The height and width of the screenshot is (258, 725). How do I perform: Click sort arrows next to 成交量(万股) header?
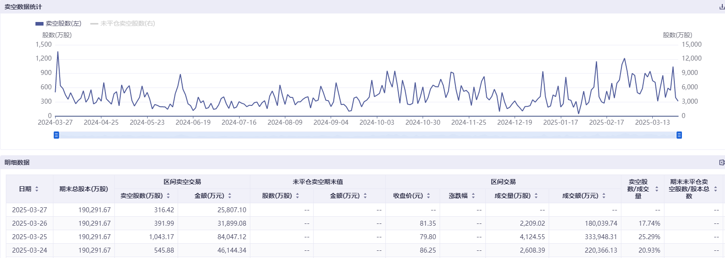tap(536, 196)
